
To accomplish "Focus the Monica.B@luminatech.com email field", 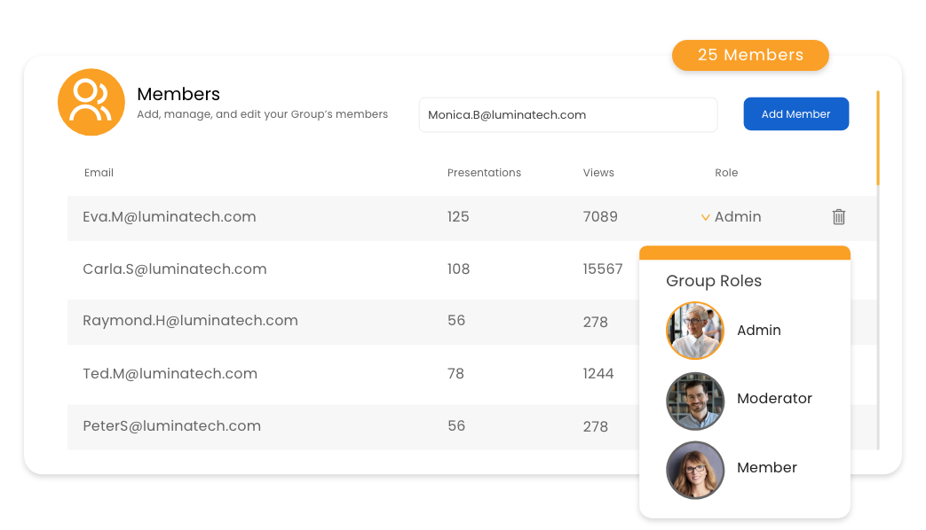I will click(x=568, y=115).
